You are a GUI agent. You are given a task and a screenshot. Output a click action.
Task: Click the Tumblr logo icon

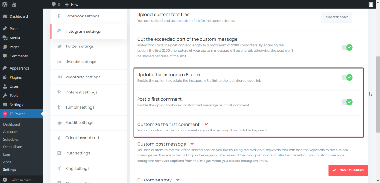(x=59, y=107)
